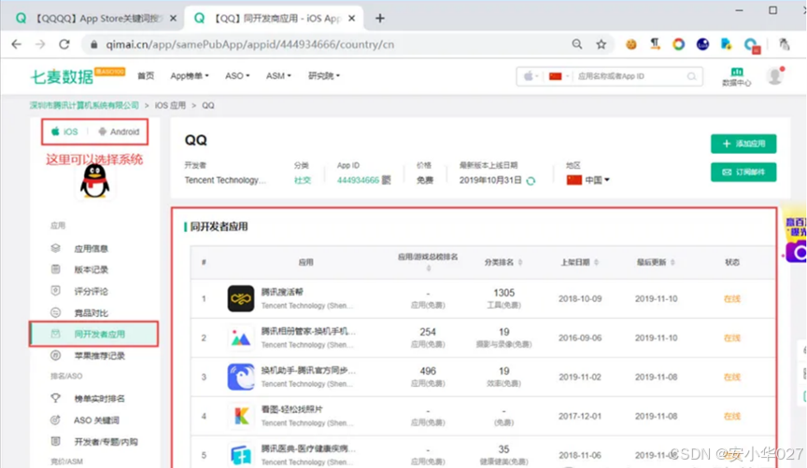807x468 pixels.
Task: Select the Android platform toggle
Action: click(x=119, y=131)
